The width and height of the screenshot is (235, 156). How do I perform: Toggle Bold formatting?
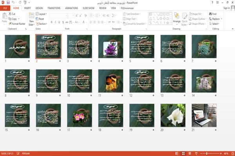[x=52, y=22]
